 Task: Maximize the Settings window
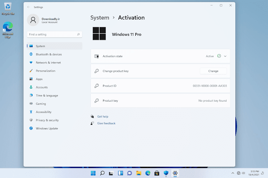[x=221, y=5]
